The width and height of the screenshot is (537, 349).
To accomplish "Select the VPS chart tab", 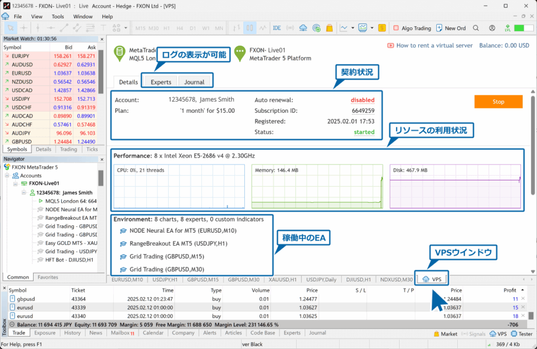I will coord(432,279).
